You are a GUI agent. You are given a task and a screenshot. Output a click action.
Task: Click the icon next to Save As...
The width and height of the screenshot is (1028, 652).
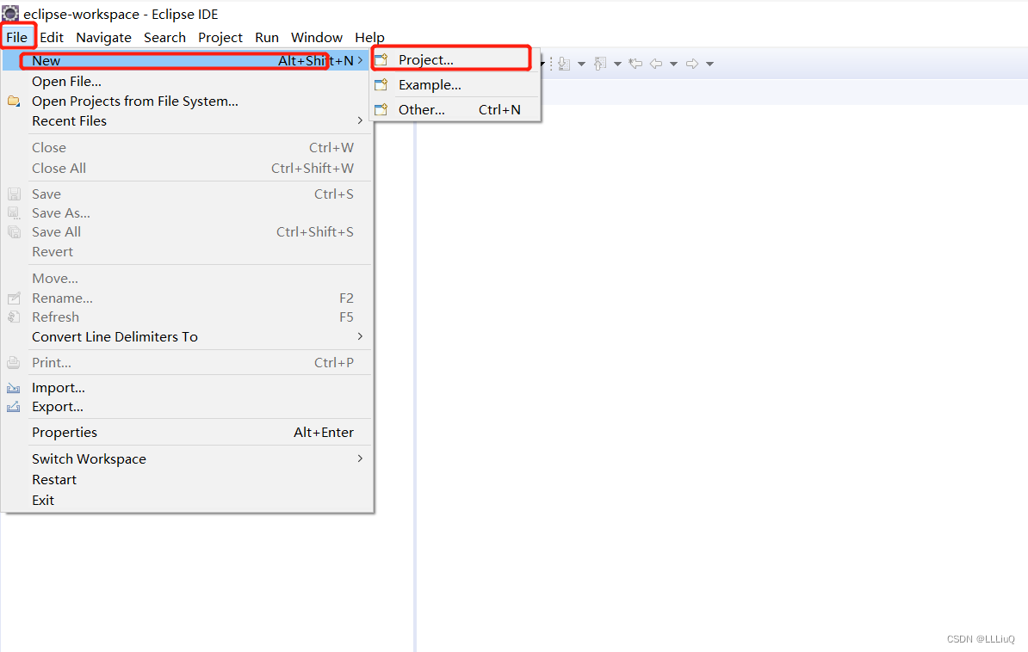pyautogui.click(x=14, y=213)
